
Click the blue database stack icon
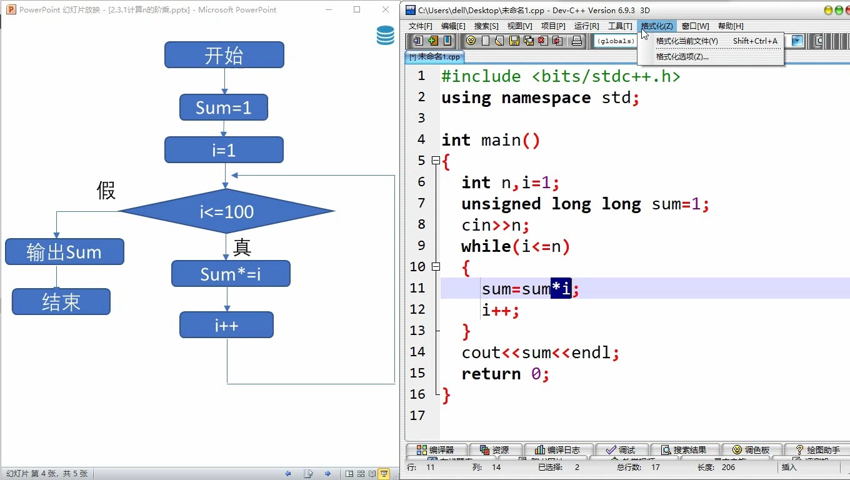click(x=386, y=36)
